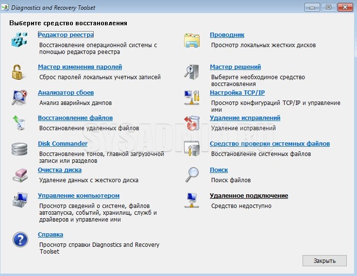Click the Computer Management icon
Image resolution: width=357 pixels, height=276 pixels.
(x=19, y=200)
